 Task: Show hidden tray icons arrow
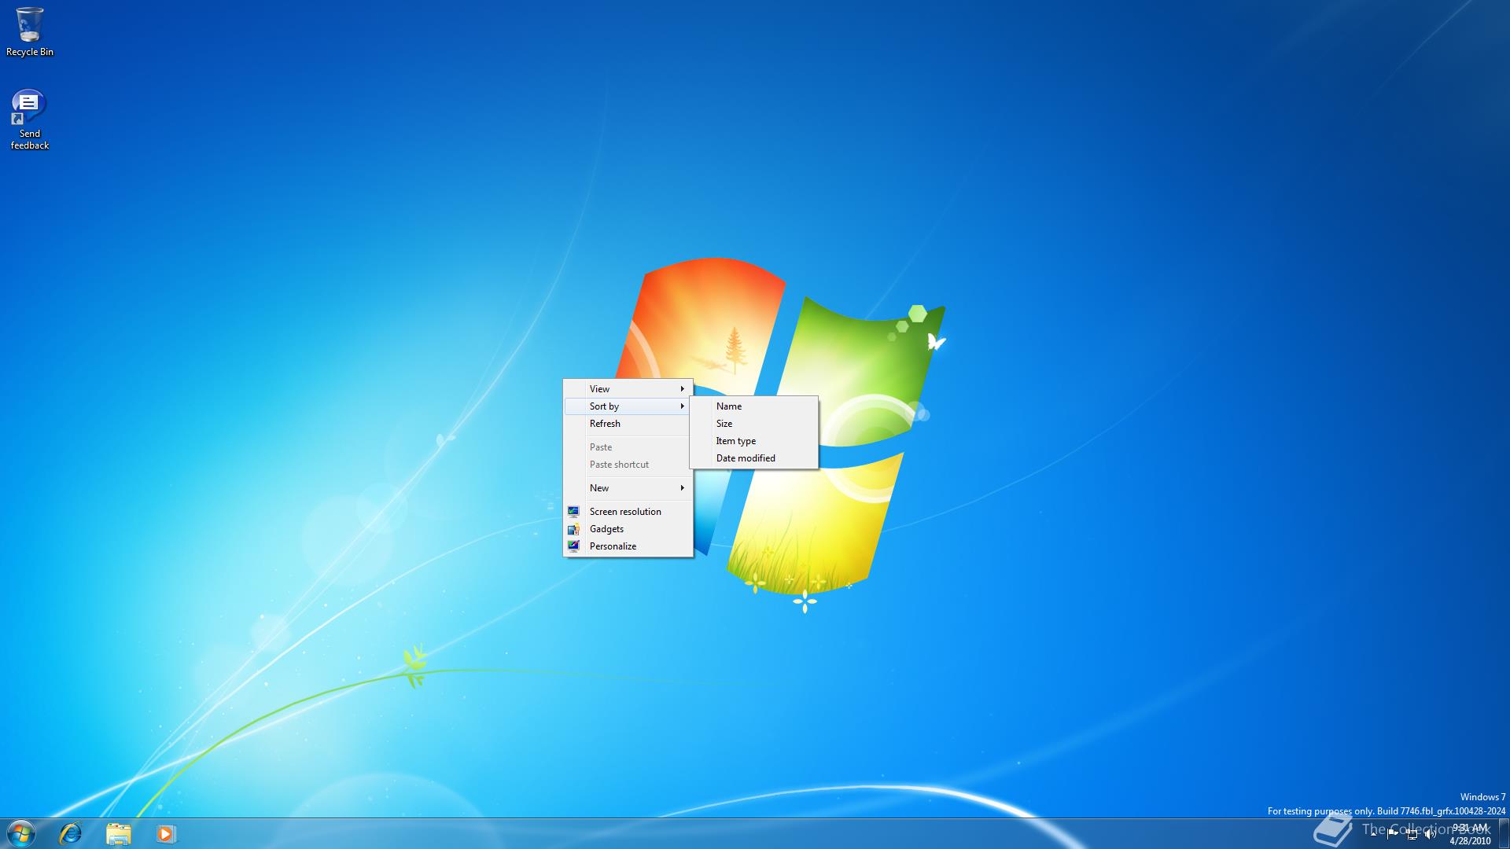pyautogui.click(x=1374, y=834)
